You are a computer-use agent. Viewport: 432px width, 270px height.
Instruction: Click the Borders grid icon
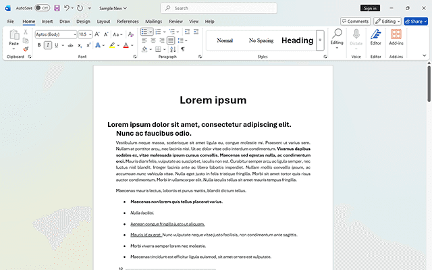[158, 49]
